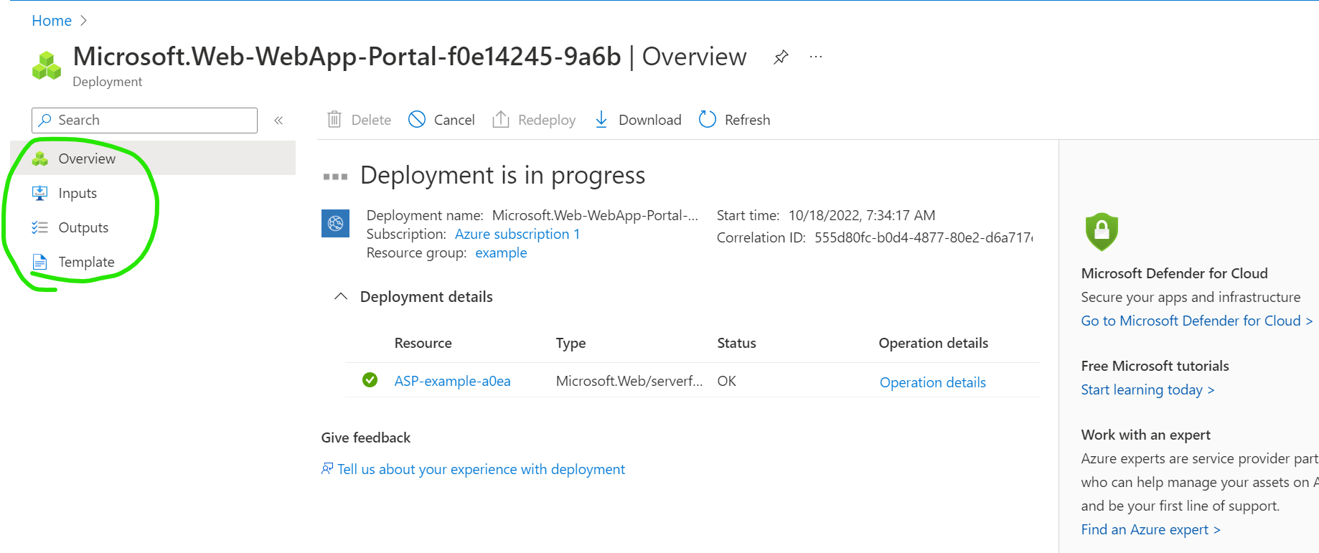1319x553 pixels.
Task: Open the Outputs menu item
Action: pos(153,227)
